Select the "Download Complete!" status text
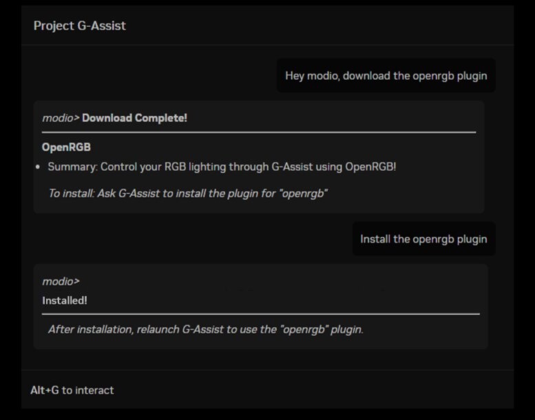Screen dimensions: 535x420 click(x=135, y=118)
